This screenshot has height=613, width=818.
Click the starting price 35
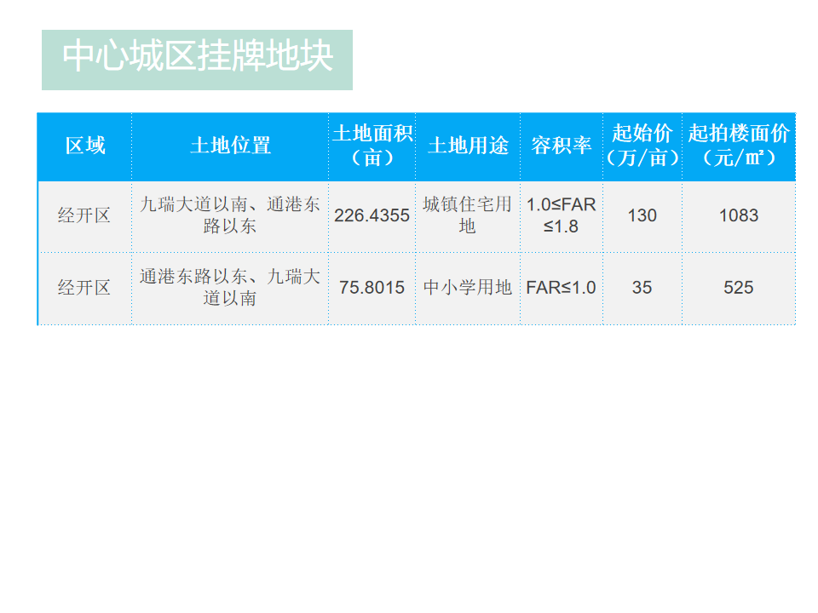[x=642, y=287]
